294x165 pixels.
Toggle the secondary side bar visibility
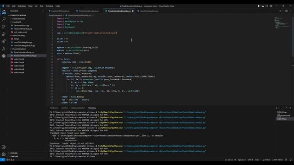point(267,6)
